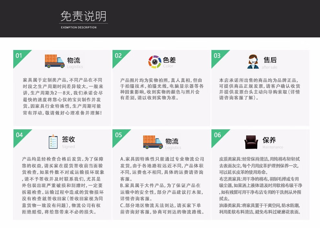Click the paragraph starting 家具属于定制类产品
Screen dimensions: 320x228
tap(63, 96)
